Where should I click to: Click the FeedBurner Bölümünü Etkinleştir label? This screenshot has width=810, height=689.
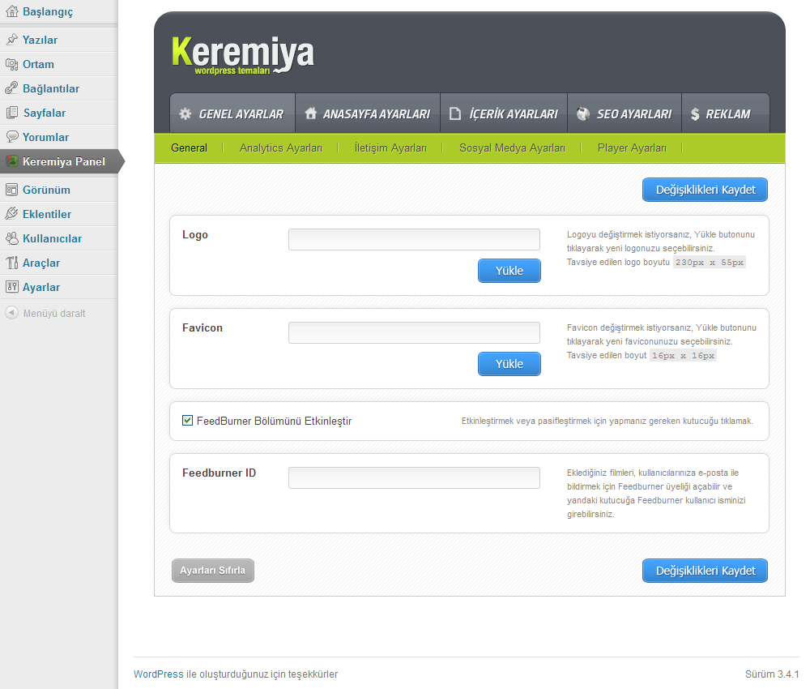(x=275, y=421)
